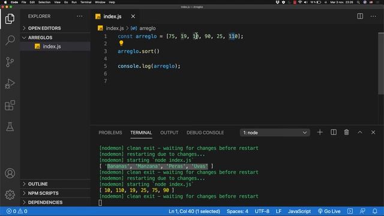Open Explorer more actions ellipsis

point(80,16)
